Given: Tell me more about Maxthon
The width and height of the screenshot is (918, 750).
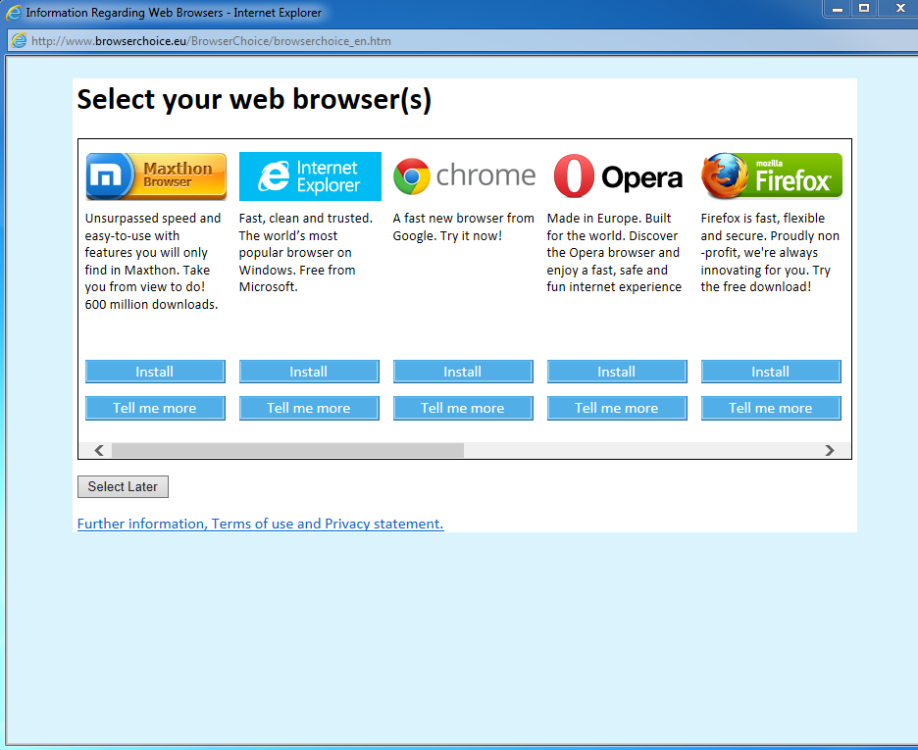Looking at the screenshot, I should click(x=155, y=408).
